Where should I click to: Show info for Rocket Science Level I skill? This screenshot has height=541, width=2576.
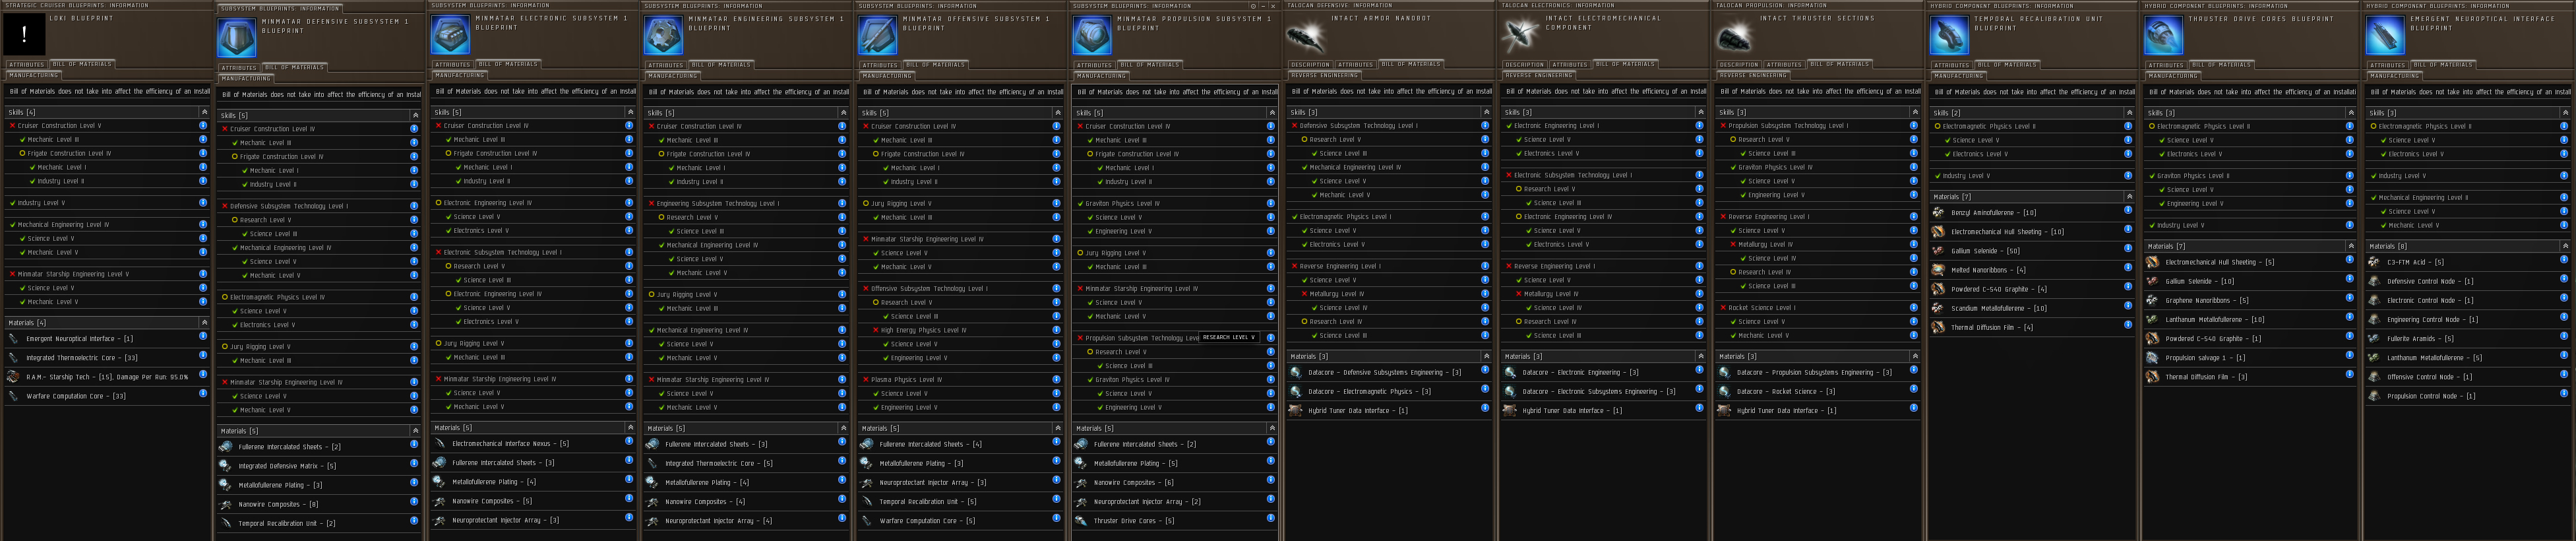pos(1913,308)
